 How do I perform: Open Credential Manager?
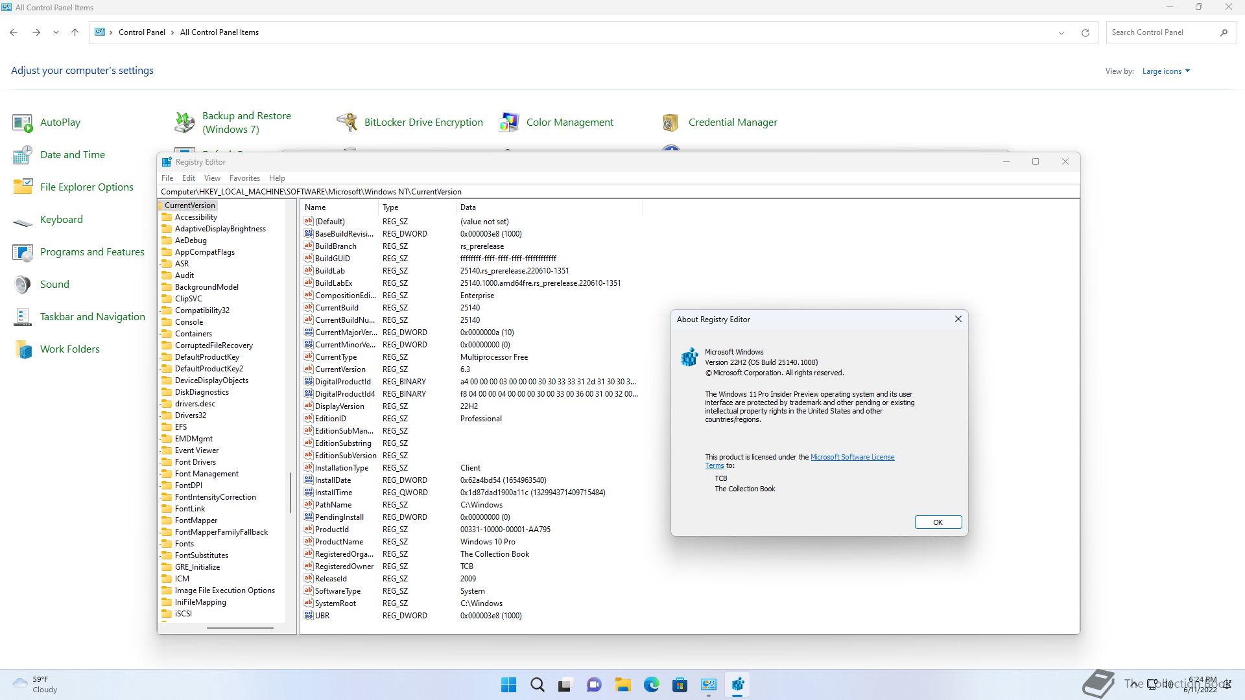point(719,122)
